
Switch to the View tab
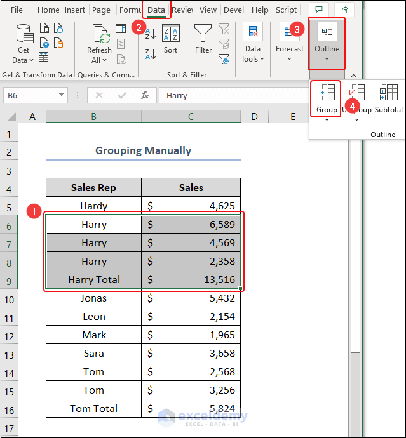click(208, 10)
